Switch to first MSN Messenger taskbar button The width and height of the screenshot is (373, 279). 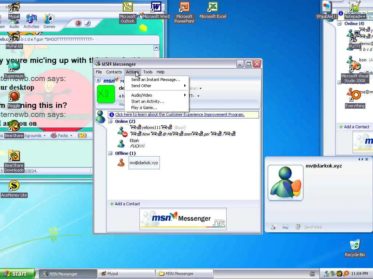coord(68,274)
